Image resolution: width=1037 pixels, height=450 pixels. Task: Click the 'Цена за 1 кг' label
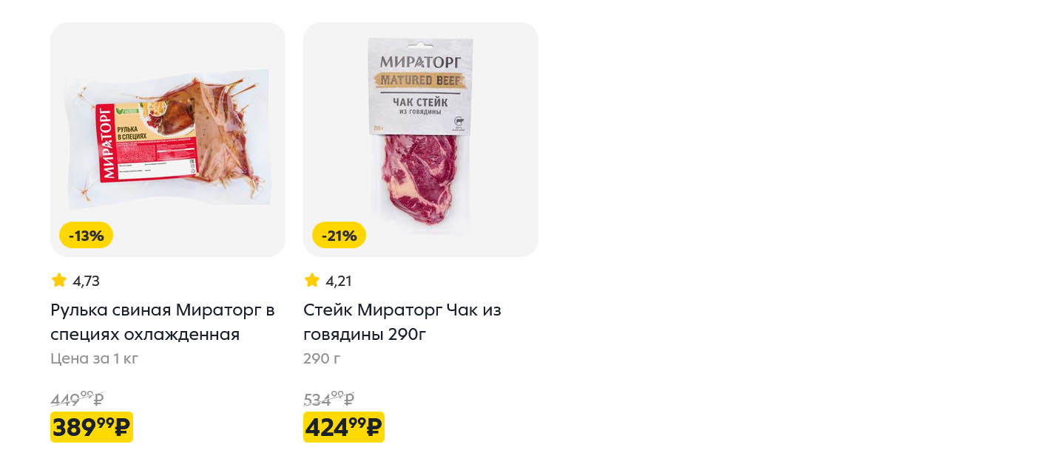tap(95, 359)
